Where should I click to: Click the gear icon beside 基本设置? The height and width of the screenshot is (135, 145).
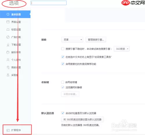click(8, 14)
